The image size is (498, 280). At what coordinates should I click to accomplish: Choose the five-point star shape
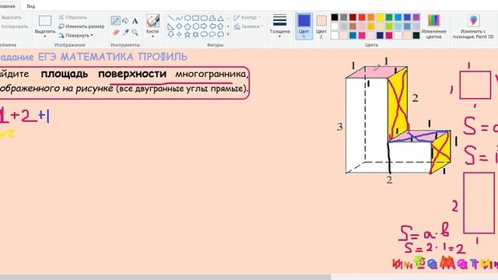pyautogui.click(x=188, y=34)
